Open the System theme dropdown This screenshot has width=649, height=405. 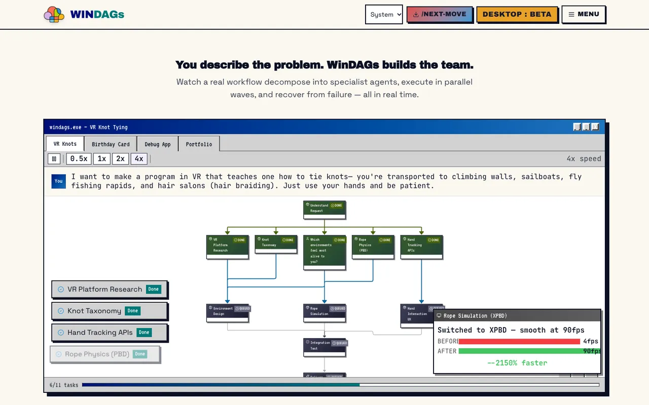pyautogui.click(x=384, y=14)
